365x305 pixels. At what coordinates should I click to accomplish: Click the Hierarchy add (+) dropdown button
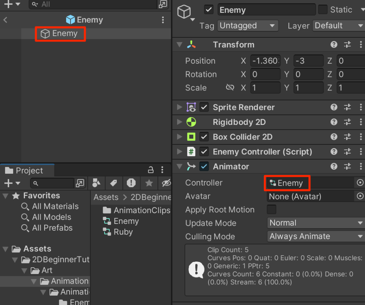12,4
